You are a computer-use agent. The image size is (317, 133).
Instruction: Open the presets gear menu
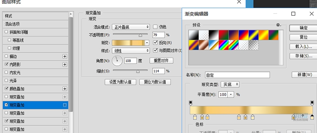[x=279, y=25]
